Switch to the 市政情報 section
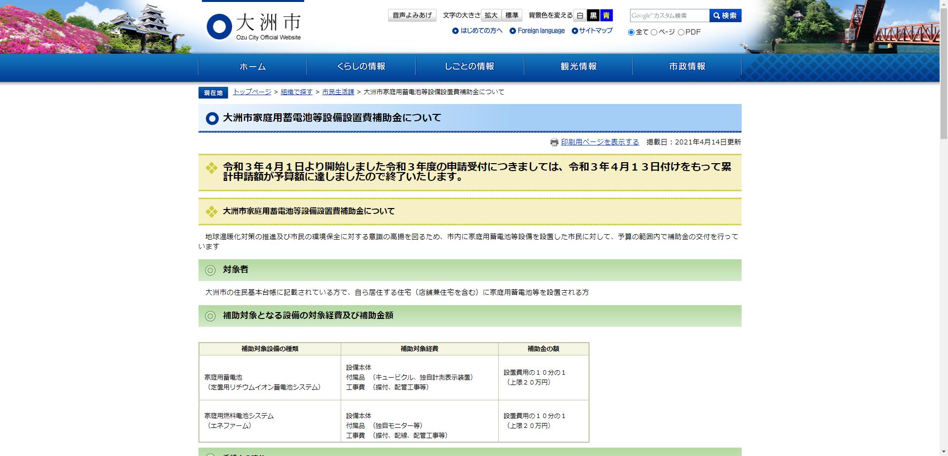 [x=687, y=67]
